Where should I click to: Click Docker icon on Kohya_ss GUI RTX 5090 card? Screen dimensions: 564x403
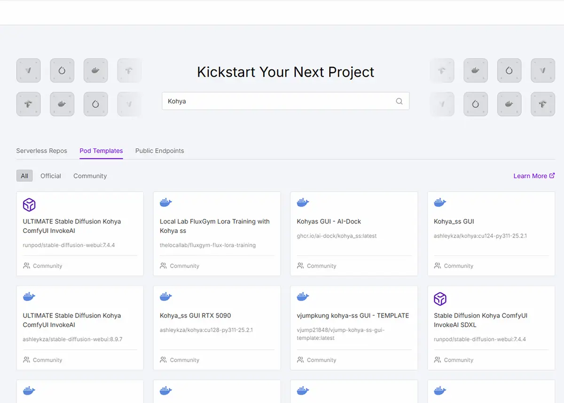coord(166,297)
